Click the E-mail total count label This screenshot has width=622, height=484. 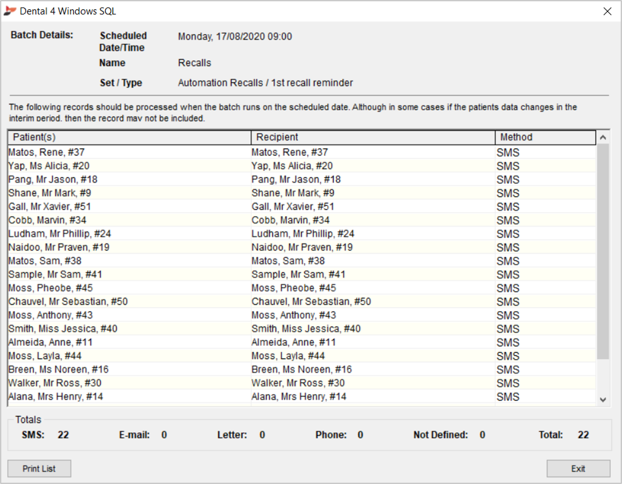click(135, 435)
